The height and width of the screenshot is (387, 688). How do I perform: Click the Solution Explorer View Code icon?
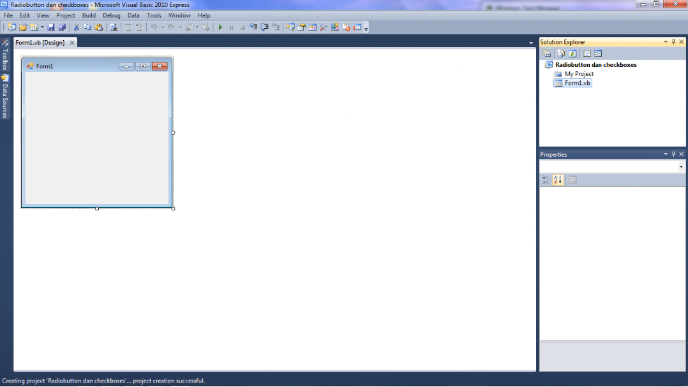coord(587,54)
